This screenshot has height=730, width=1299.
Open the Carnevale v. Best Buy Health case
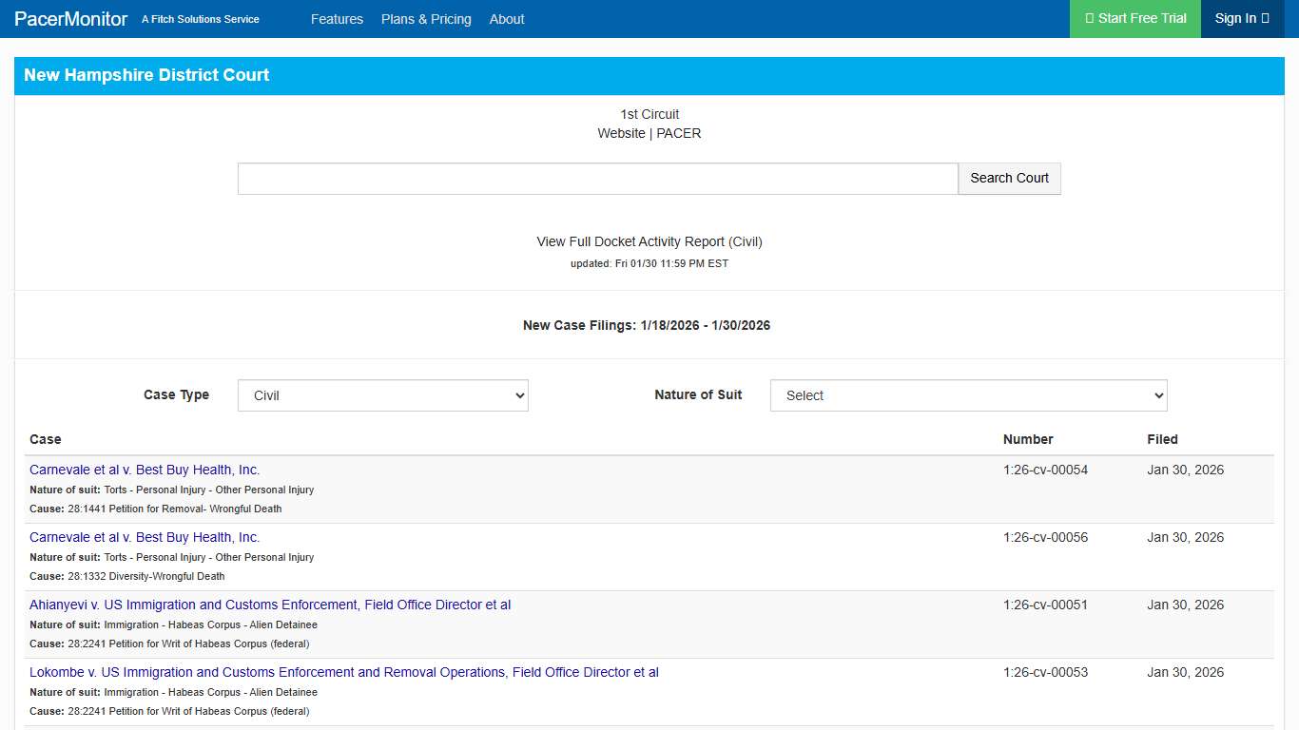pyautogui.click(x=144, y=470)
